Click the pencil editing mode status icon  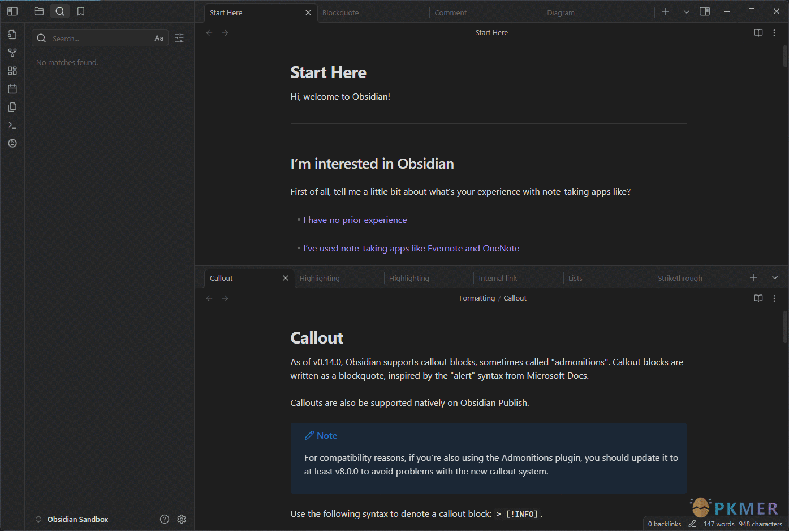point(692,524)
